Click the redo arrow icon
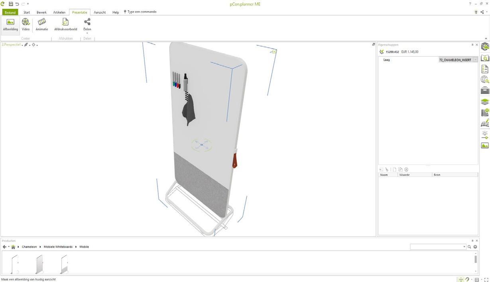 pos(23,4)
